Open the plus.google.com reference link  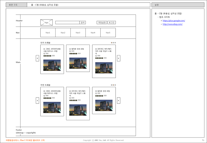tap(174, 21)
